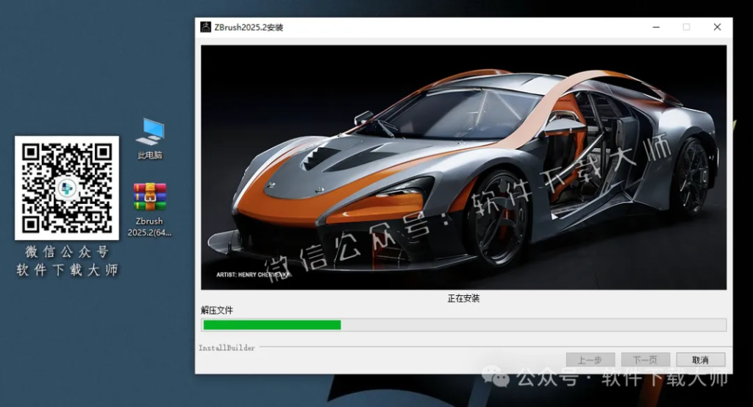Select the Zbrush 2025.2 archive icon
The image size is (753, 407).
click(x=149, y=210)
